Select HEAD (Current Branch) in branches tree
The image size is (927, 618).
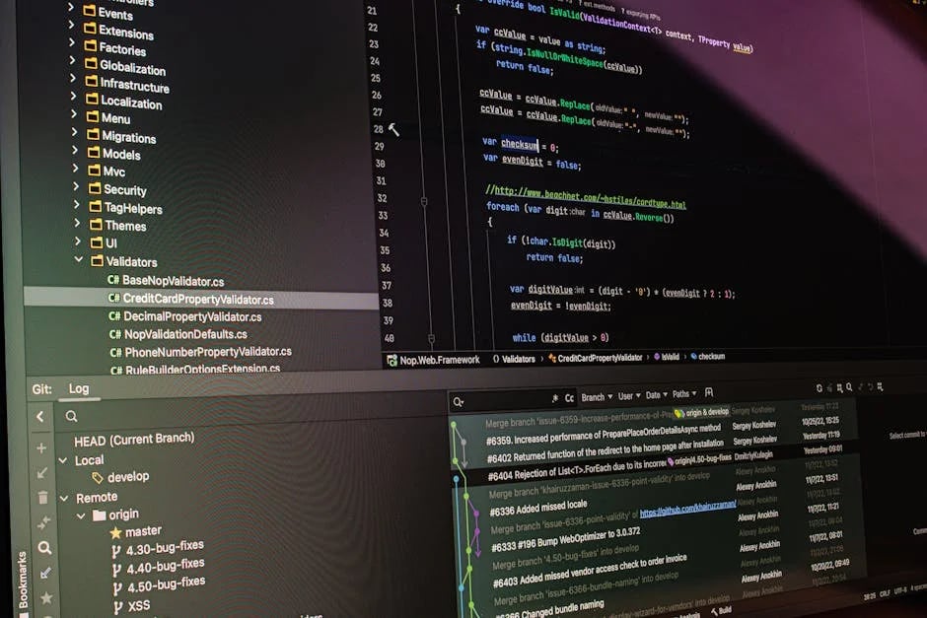(134, 440)
